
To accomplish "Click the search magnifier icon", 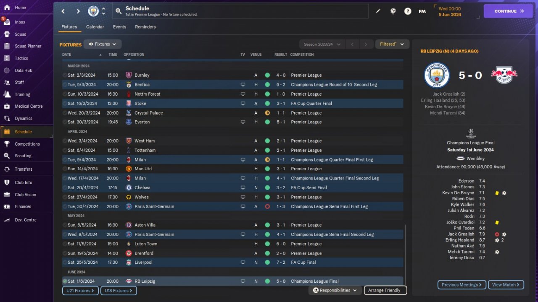I will tap(119, 11).
